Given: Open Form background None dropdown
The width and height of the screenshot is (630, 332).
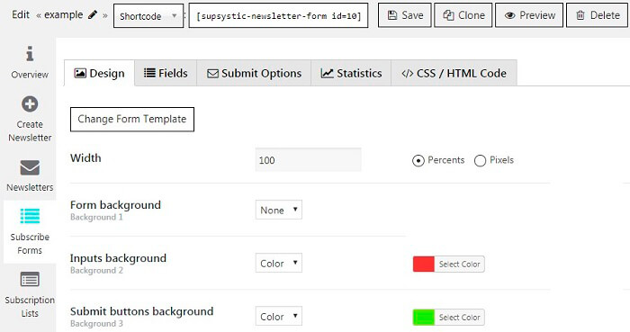Looking at the screenshot, I should [x=278, y=210].
